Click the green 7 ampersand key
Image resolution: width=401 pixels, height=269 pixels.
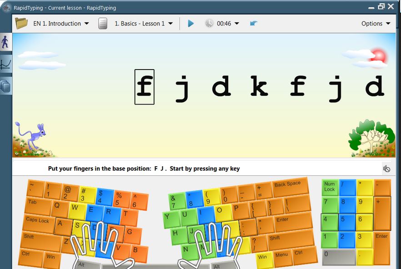177,201
